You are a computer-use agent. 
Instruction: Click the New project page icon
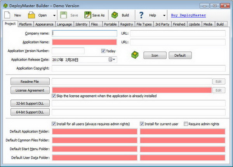coord(7,15)
